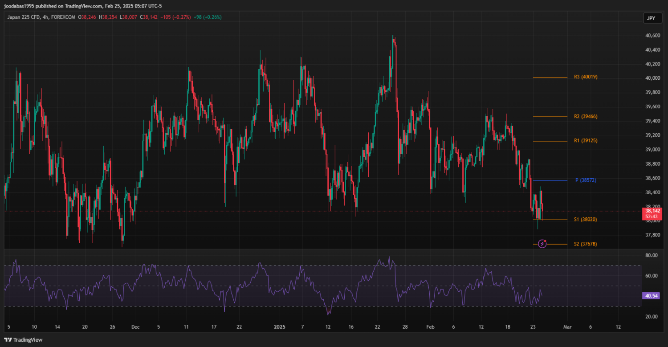Select the S2 (37678) pivot label

pos(586,244)
